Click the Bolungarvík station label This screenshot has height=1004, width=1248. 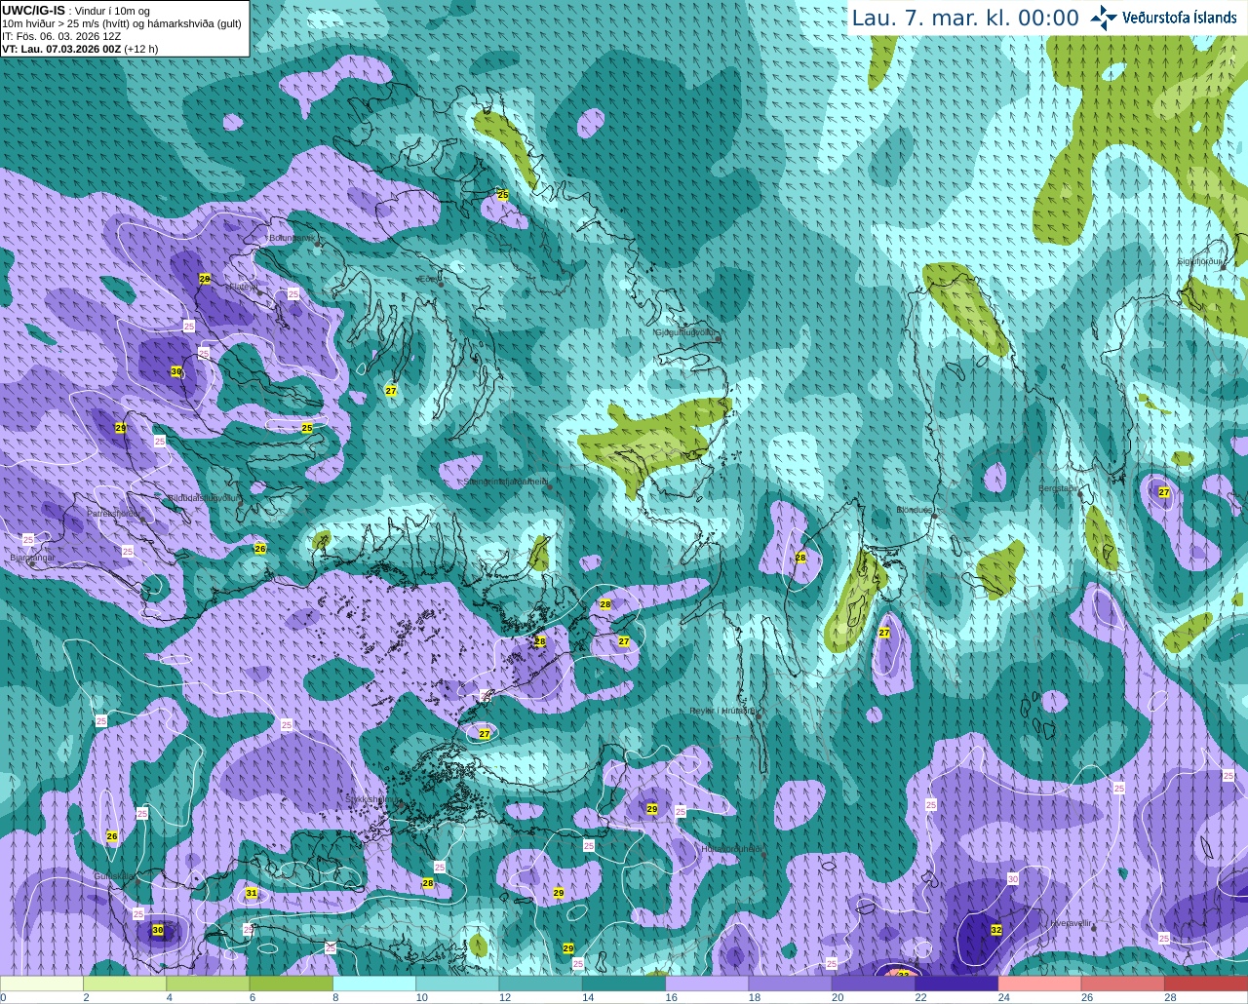pos(292,238)
